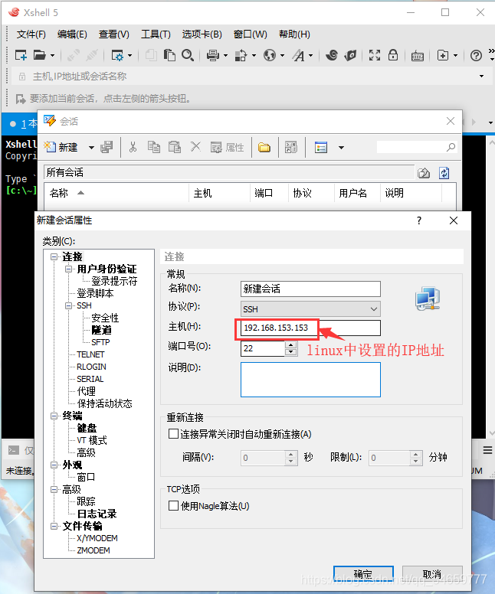Open the help question mark toolbar icon
The height and width of the screenshot is (594, 495).
pos(476,56)
